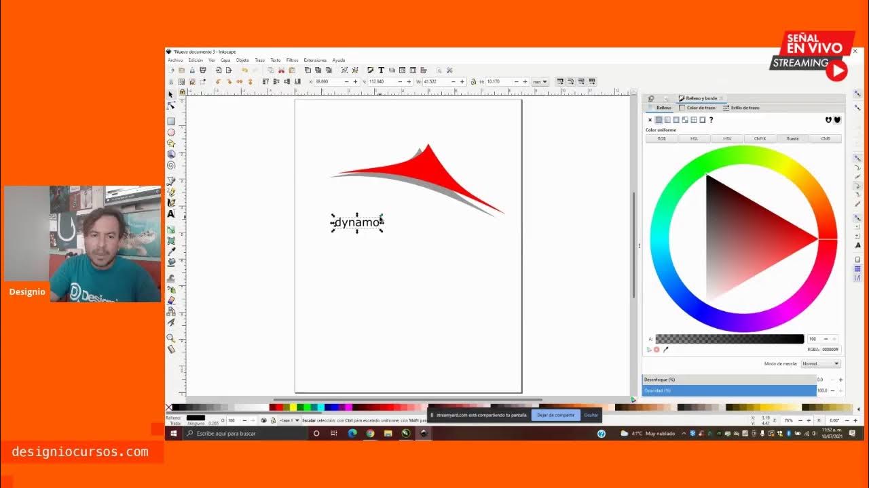This screenshot has width=869, height=488.
Task: Click Flip horizontal icon
Action: pyautogui.click(x=239, y=81)
